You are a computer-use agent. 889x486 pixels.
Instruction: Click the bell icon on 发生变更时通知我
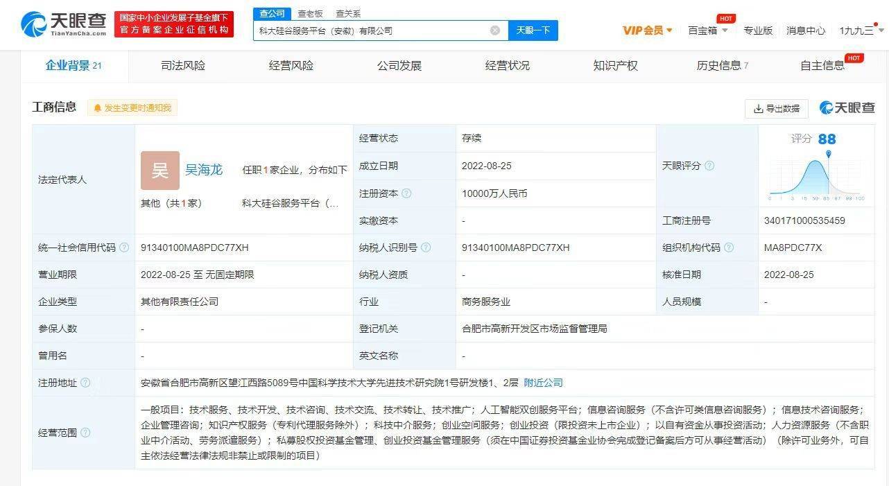tap(96, 107)
